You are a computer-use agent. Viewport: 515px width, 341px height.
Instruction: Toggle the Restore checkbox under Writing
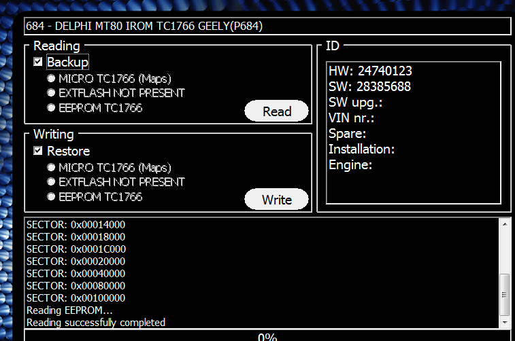pos(38,151)
